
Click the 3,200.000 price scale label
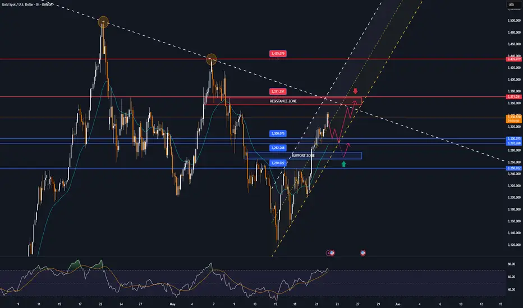514,198
